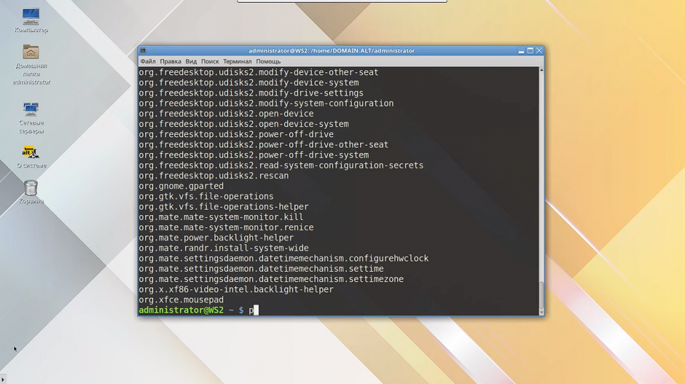Open the Компьютер desktop icon
685x384 pixels.
click(x=31, y=20)
